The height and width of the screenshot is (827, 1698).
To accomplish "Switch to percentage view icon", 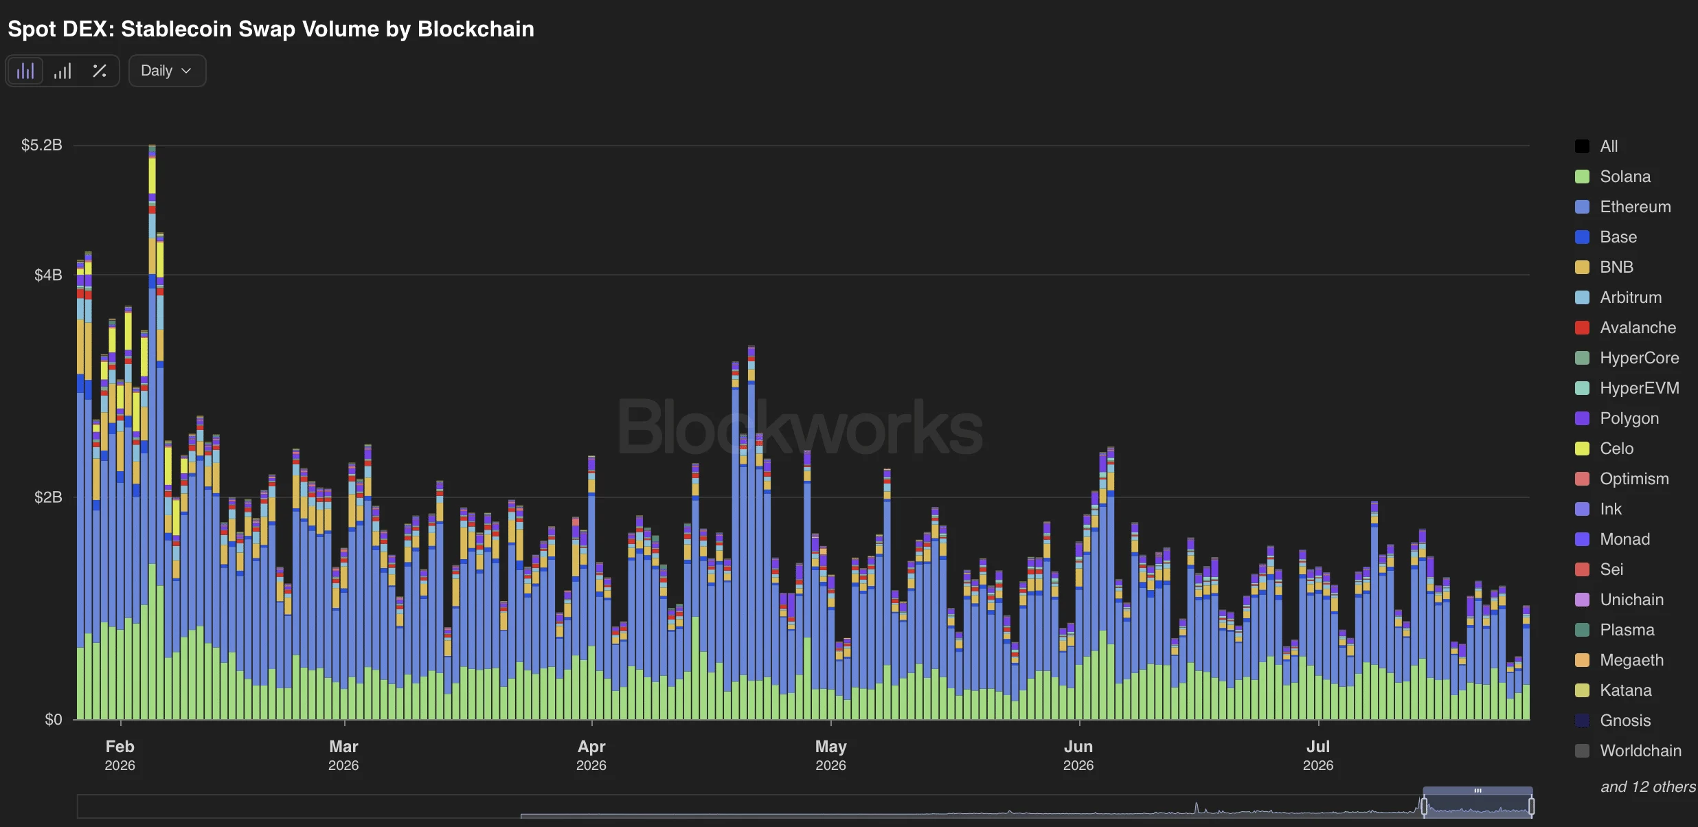I will 100,71.
